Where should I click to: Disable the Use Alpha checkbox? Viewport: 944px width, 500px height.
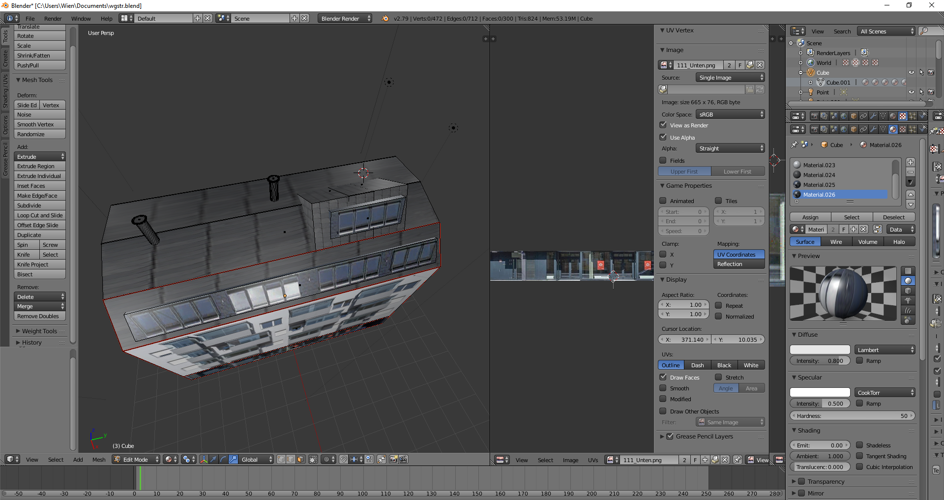(x=663, y=138)
